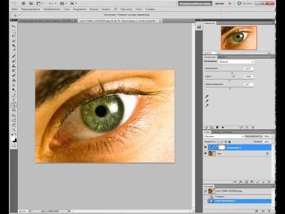Select the Lasso tool in the toolbox
Image resolution: width=285 pixels, height=214 pixels.
click(14, 36)
